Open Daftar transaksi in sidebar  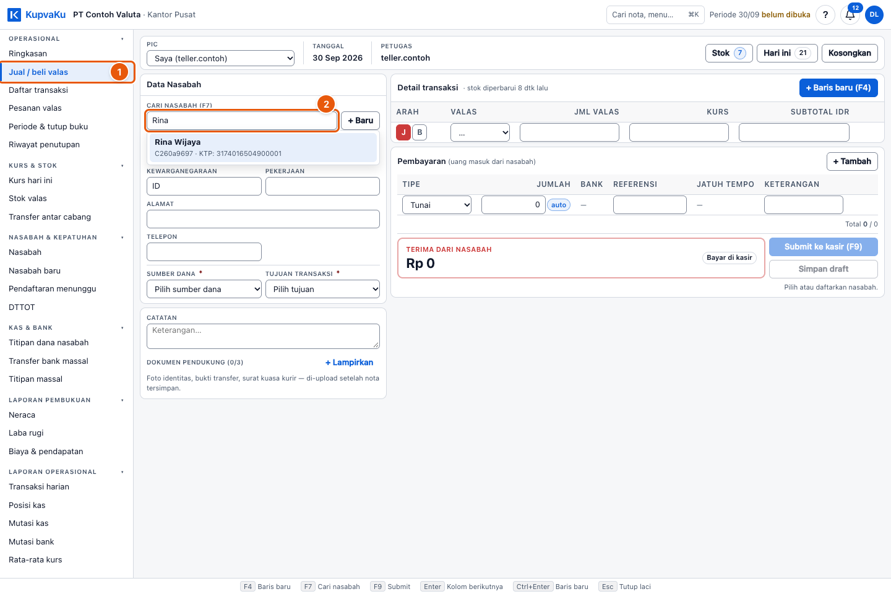pyautogui.click(x=67, y=90)
